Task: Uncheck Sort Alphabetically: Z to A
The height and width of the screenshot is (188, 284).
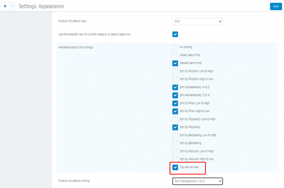Action: point(175,95)
